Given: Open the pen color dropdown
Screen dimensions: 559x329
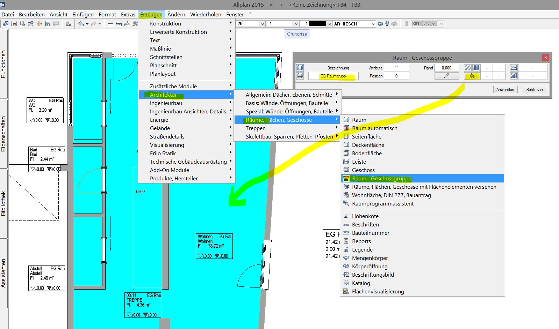Looking at the screenshot, I should pos(330,24).
